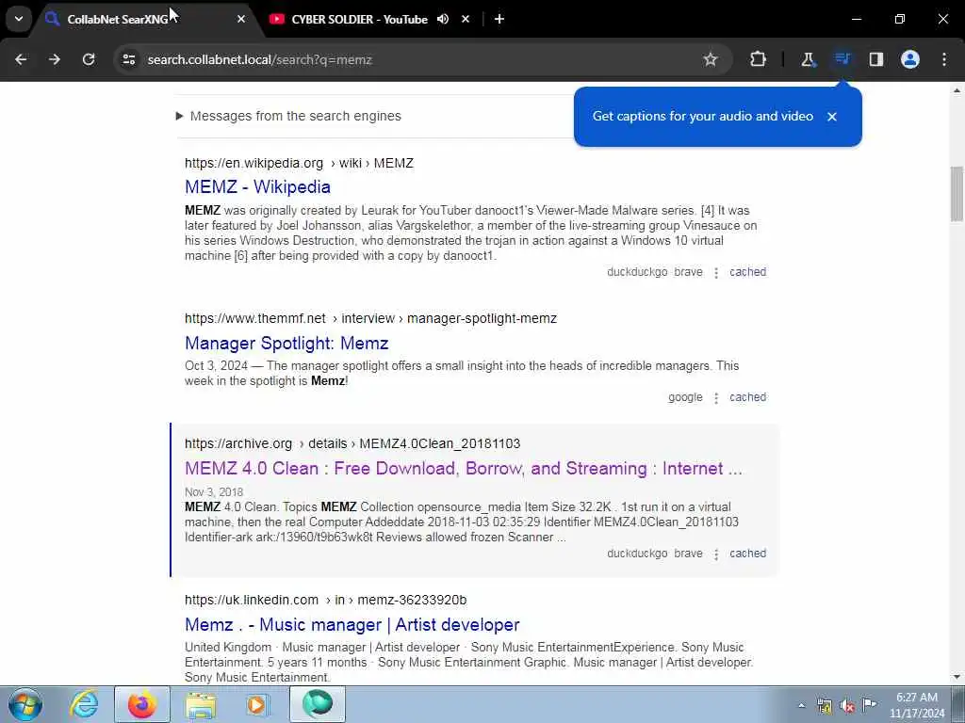Open the tab search dropdown arrow
This screenshot has height=723, width=965.
[x=19, y=19]
